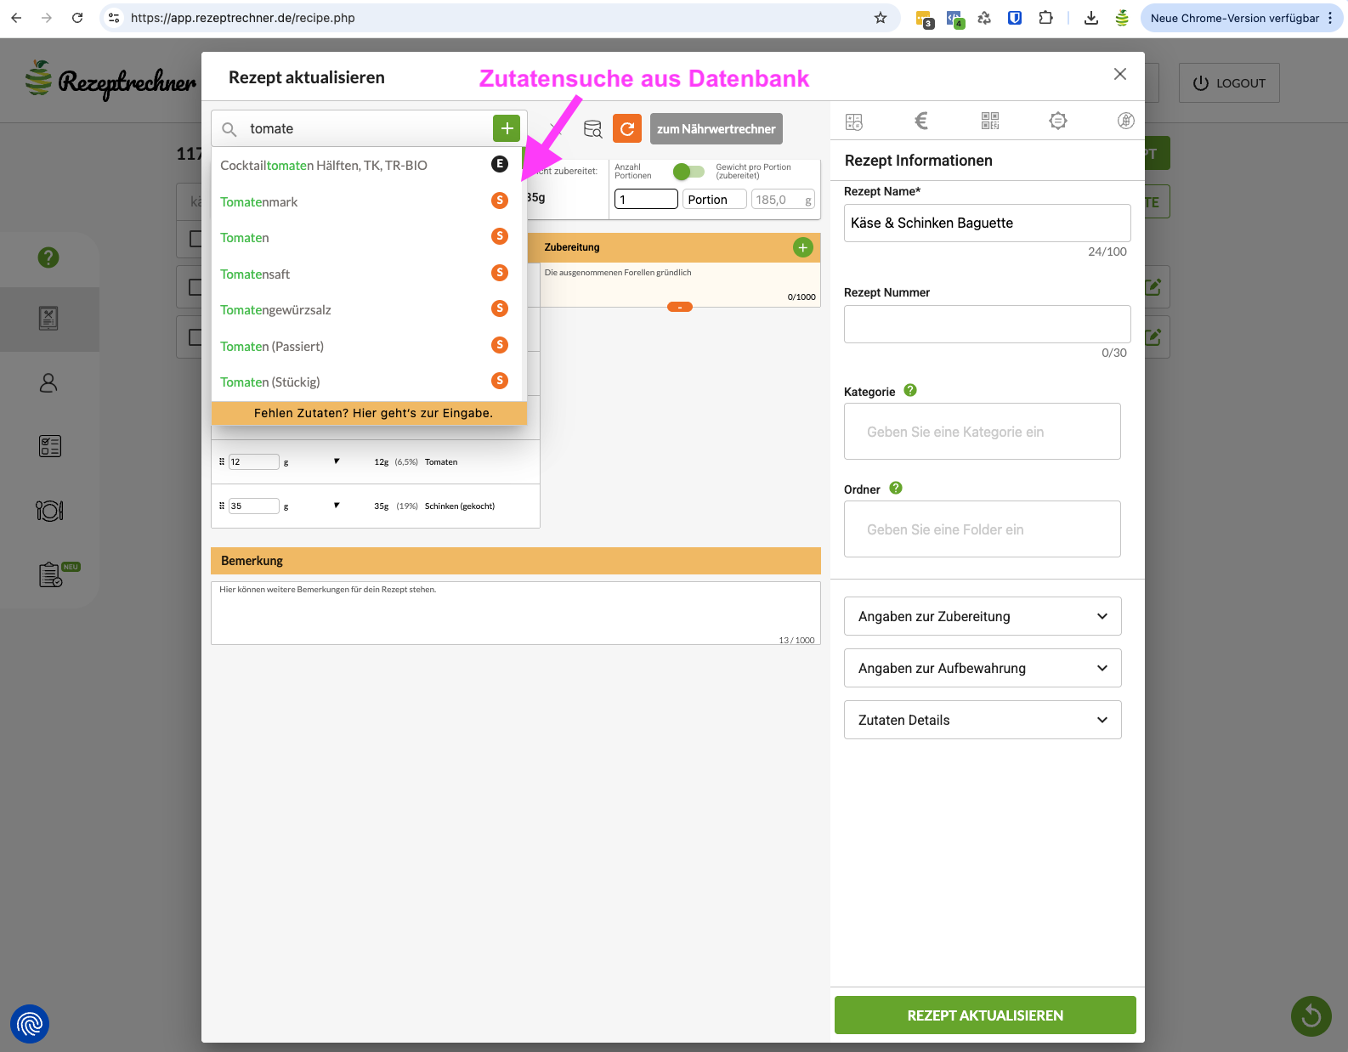The height and width of the screenshot is (1052, 1348).
Task: Grab the drag handle of Tomaten row
Action: click(222, 461)
